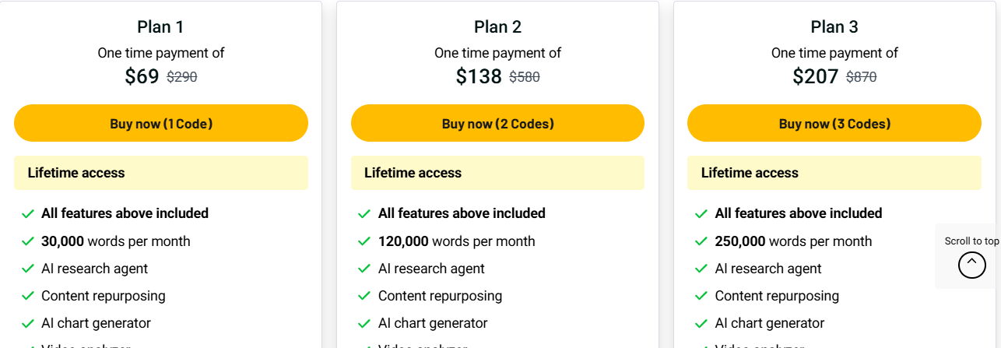Click the Scroll to top arrow icon
1001x348 pixels.
pyautogui.click(x=971, y=265)
